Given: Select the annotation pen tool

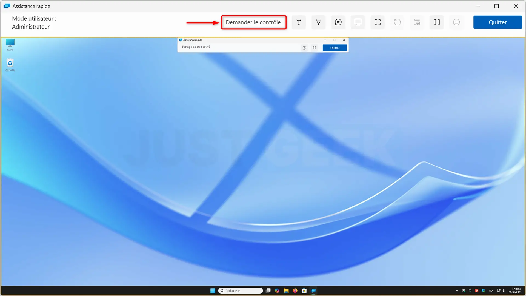Looking at the screenshot, I should [x=318, y=22].
